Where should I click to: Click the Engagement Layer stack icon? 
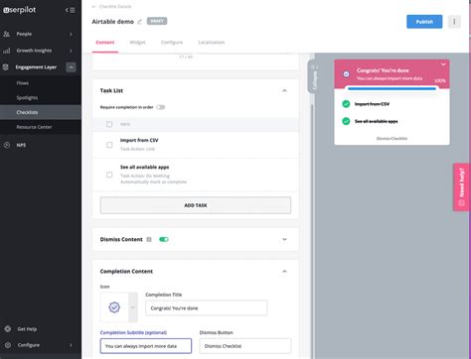pos(6,67)
